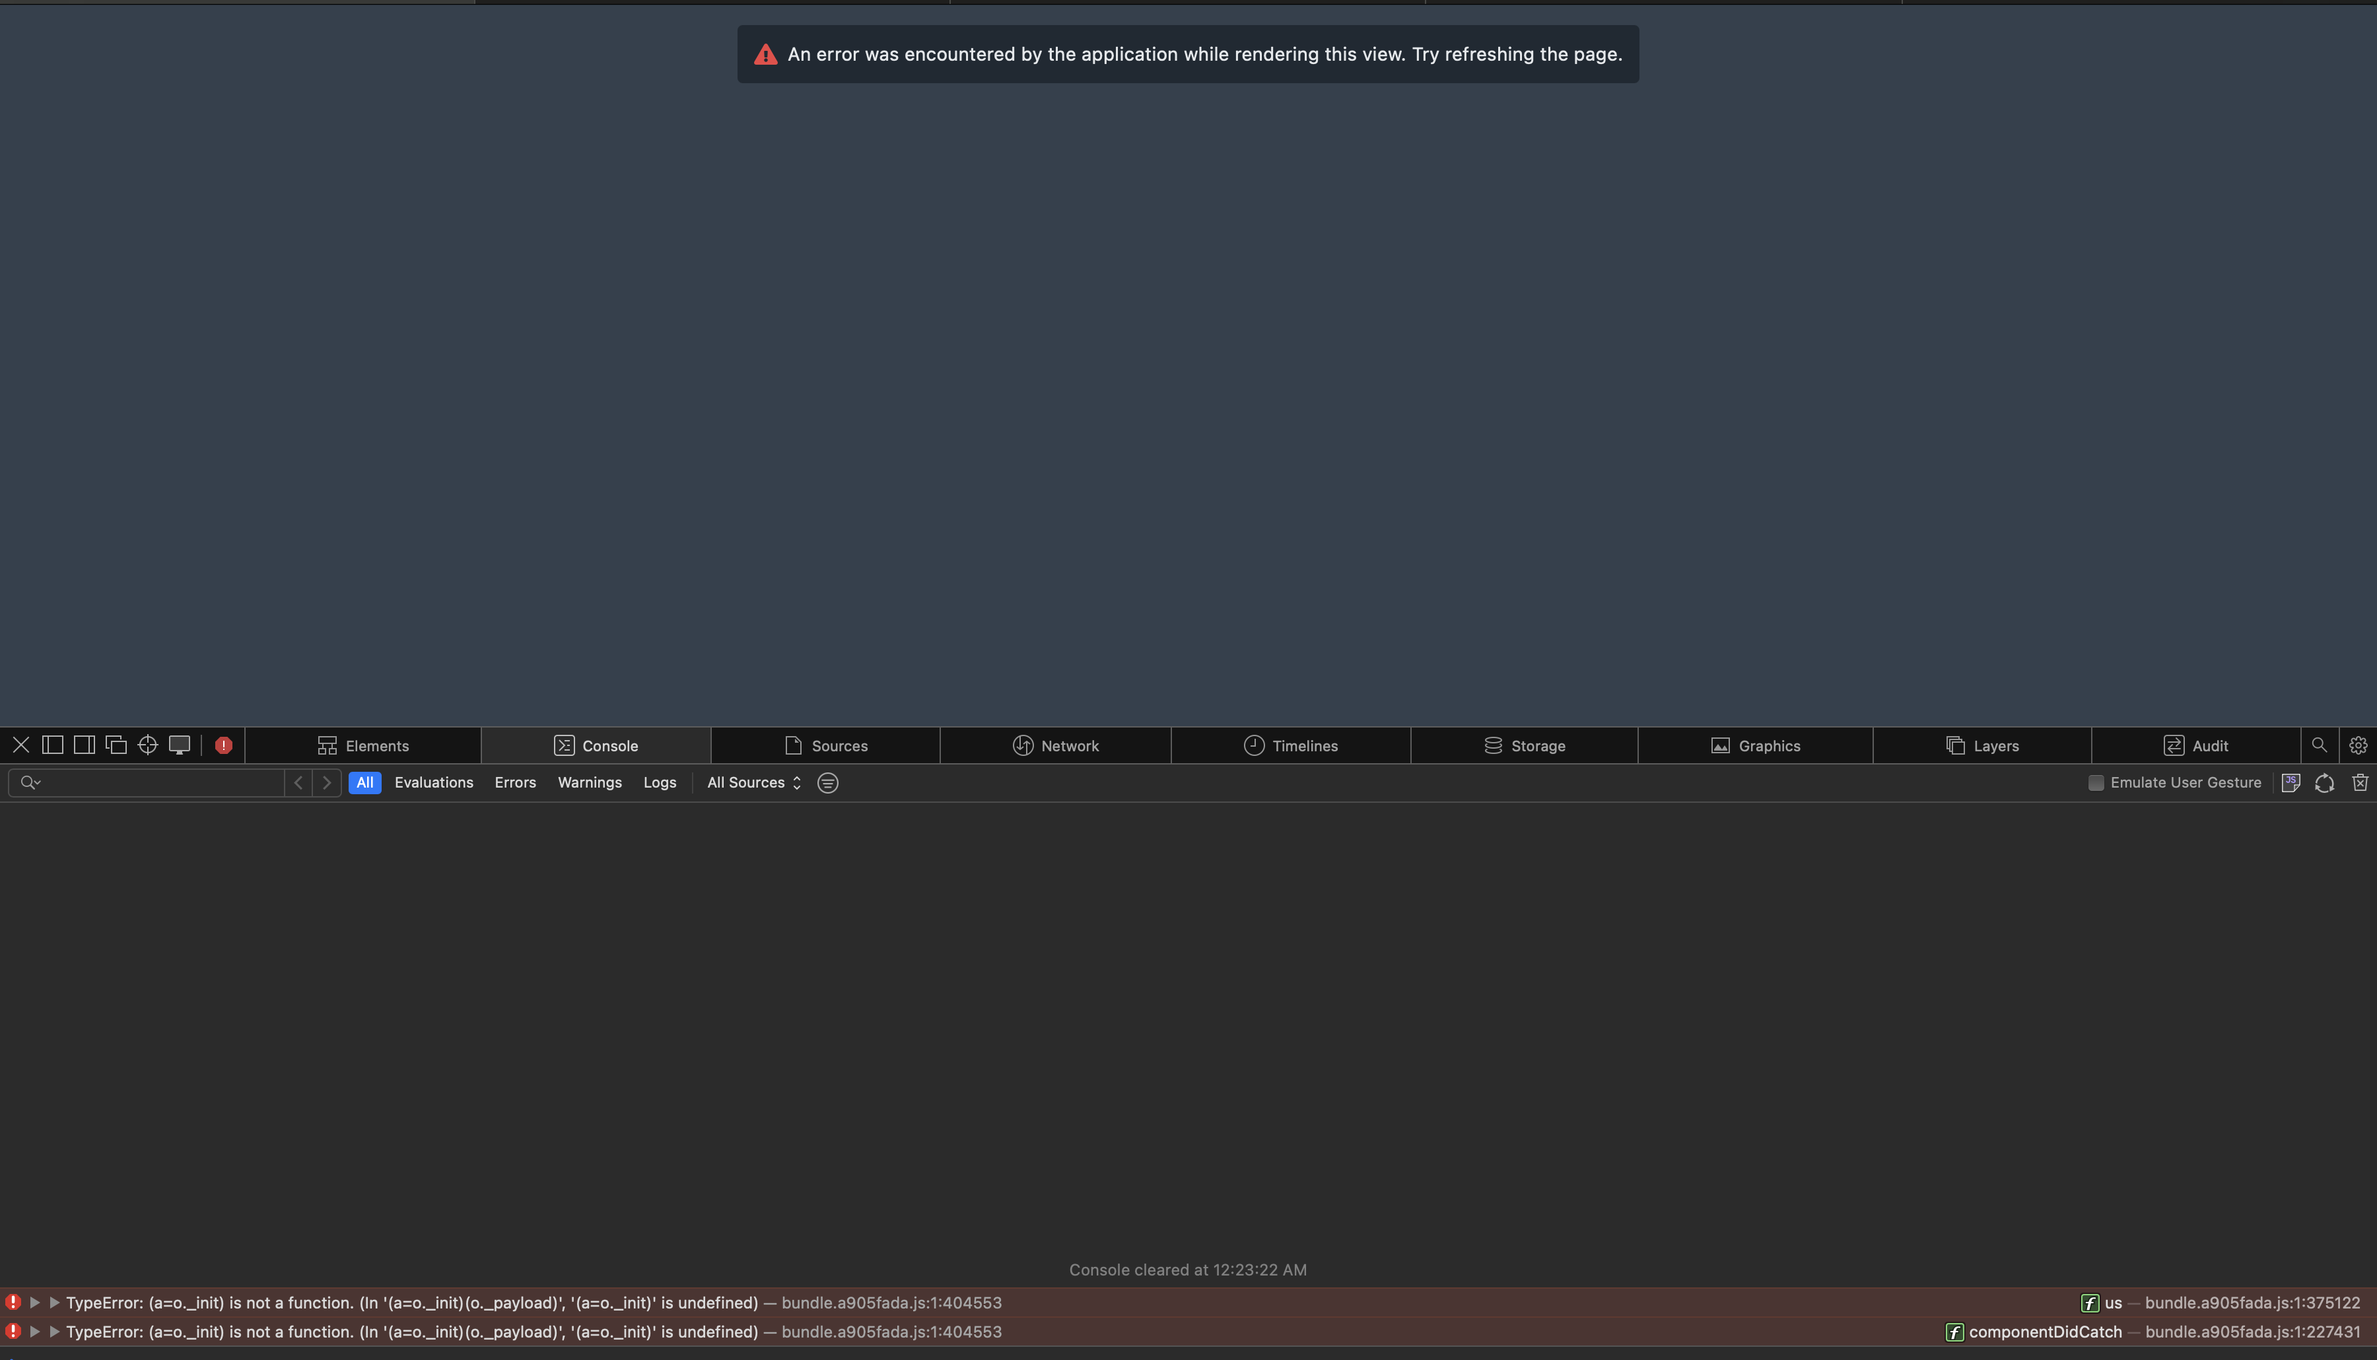
Task: Open the Graphics tab
Action: tap(1755, 745)
